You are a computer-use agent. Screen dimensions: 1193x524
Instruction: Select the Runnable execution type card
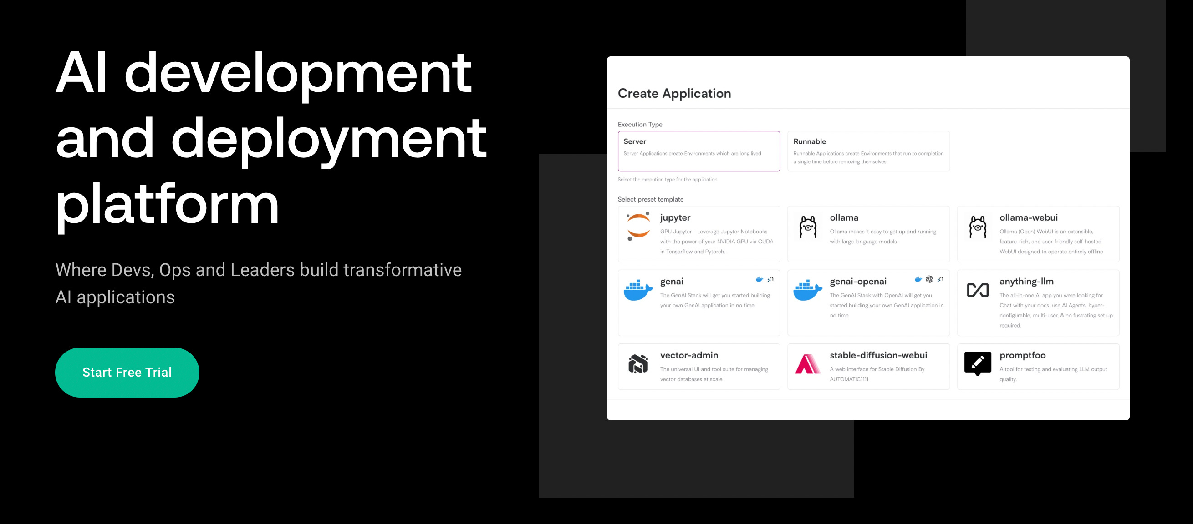[x=868, y=151]
